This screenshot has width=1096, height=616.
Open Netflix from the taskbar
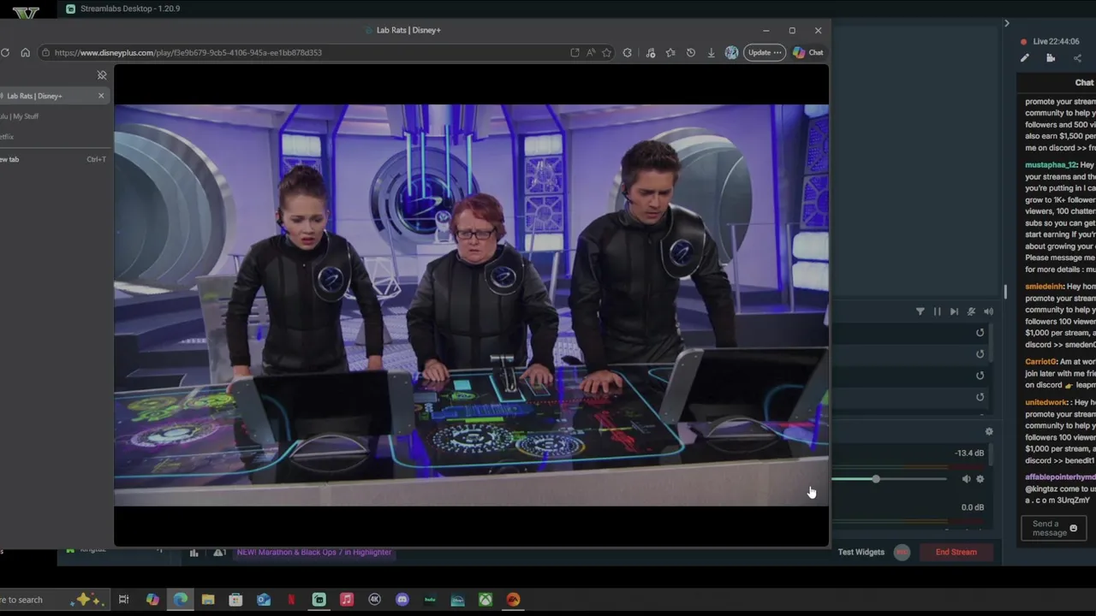point(291,600)
